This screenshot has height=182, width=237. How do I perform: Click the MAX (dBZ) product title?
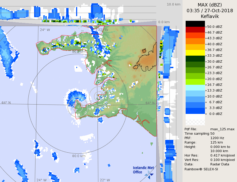click(x=210, y=5)
